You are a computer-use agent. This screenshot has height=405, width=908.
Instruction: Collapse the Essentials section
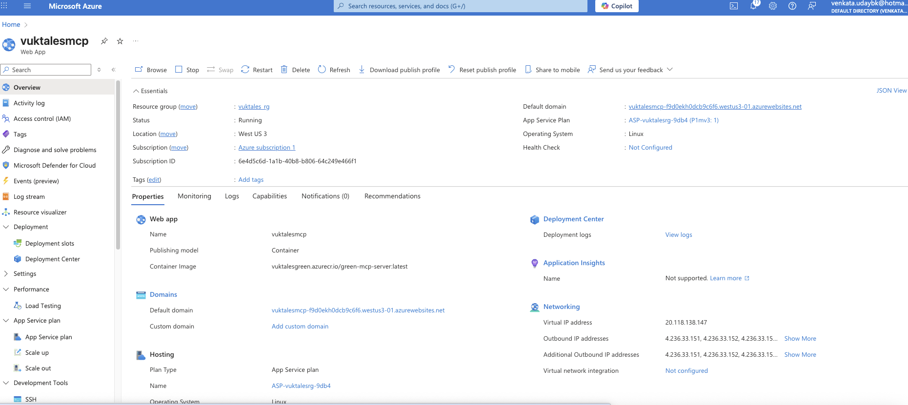pyautogui.click(x=136, y=91)
